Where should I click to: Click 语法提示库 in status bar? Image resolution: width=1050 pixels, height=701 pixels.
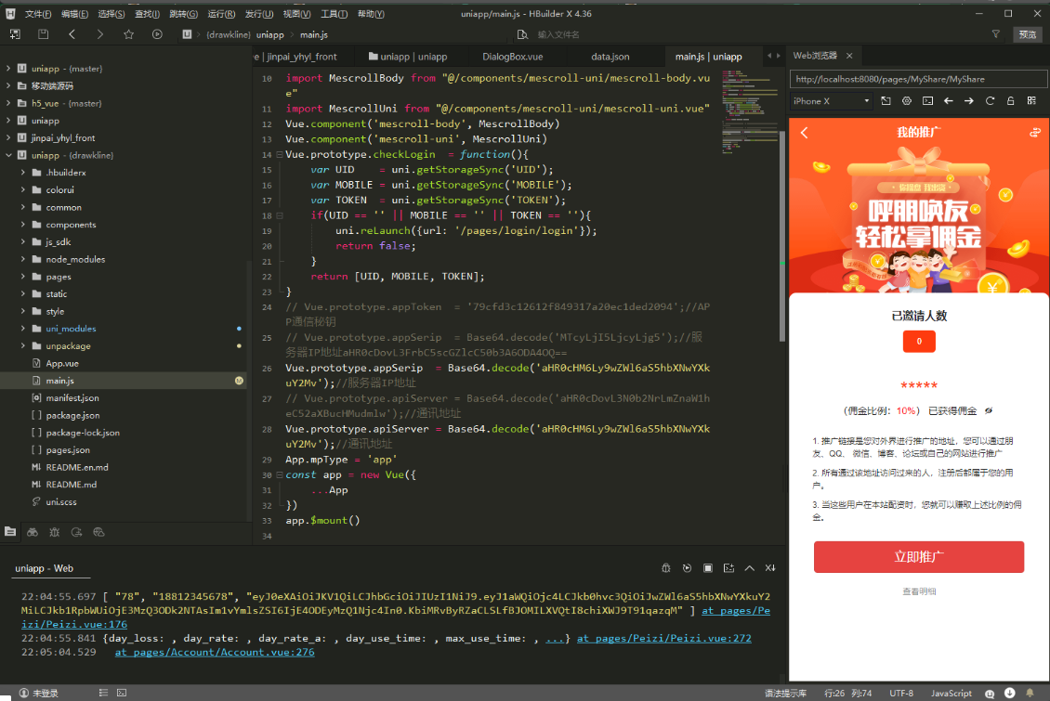(x=785, y=693)
